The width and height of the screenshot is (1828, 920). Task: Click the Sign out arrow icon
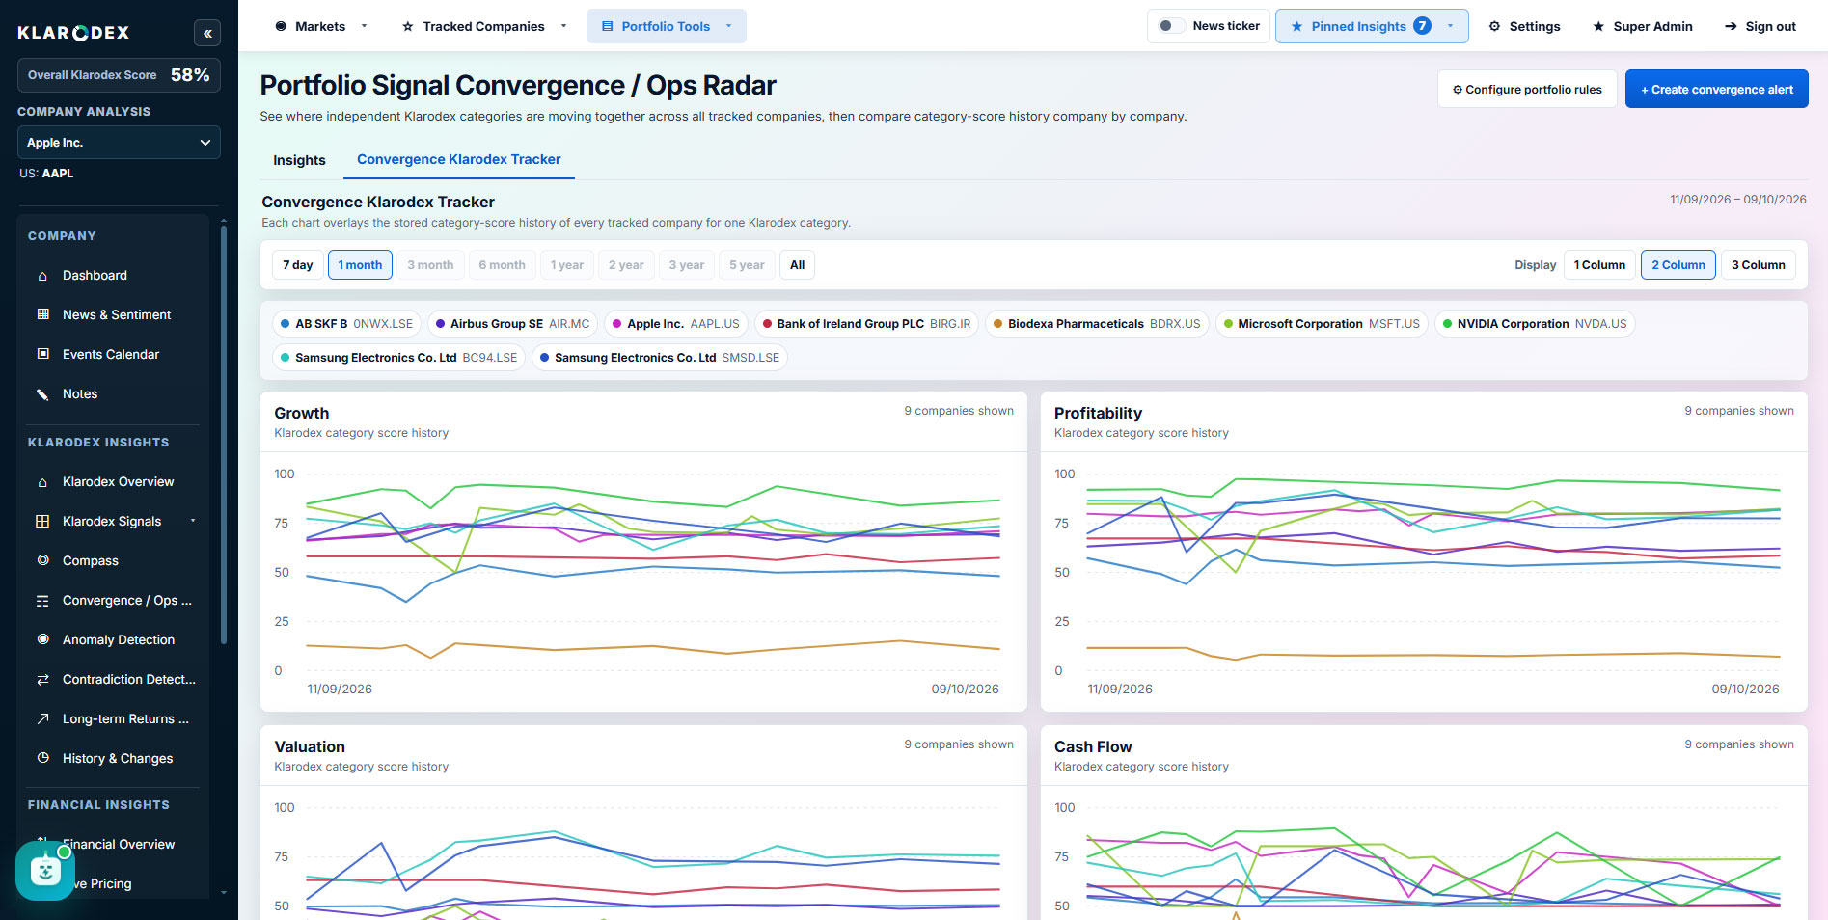pos(1731,26)
